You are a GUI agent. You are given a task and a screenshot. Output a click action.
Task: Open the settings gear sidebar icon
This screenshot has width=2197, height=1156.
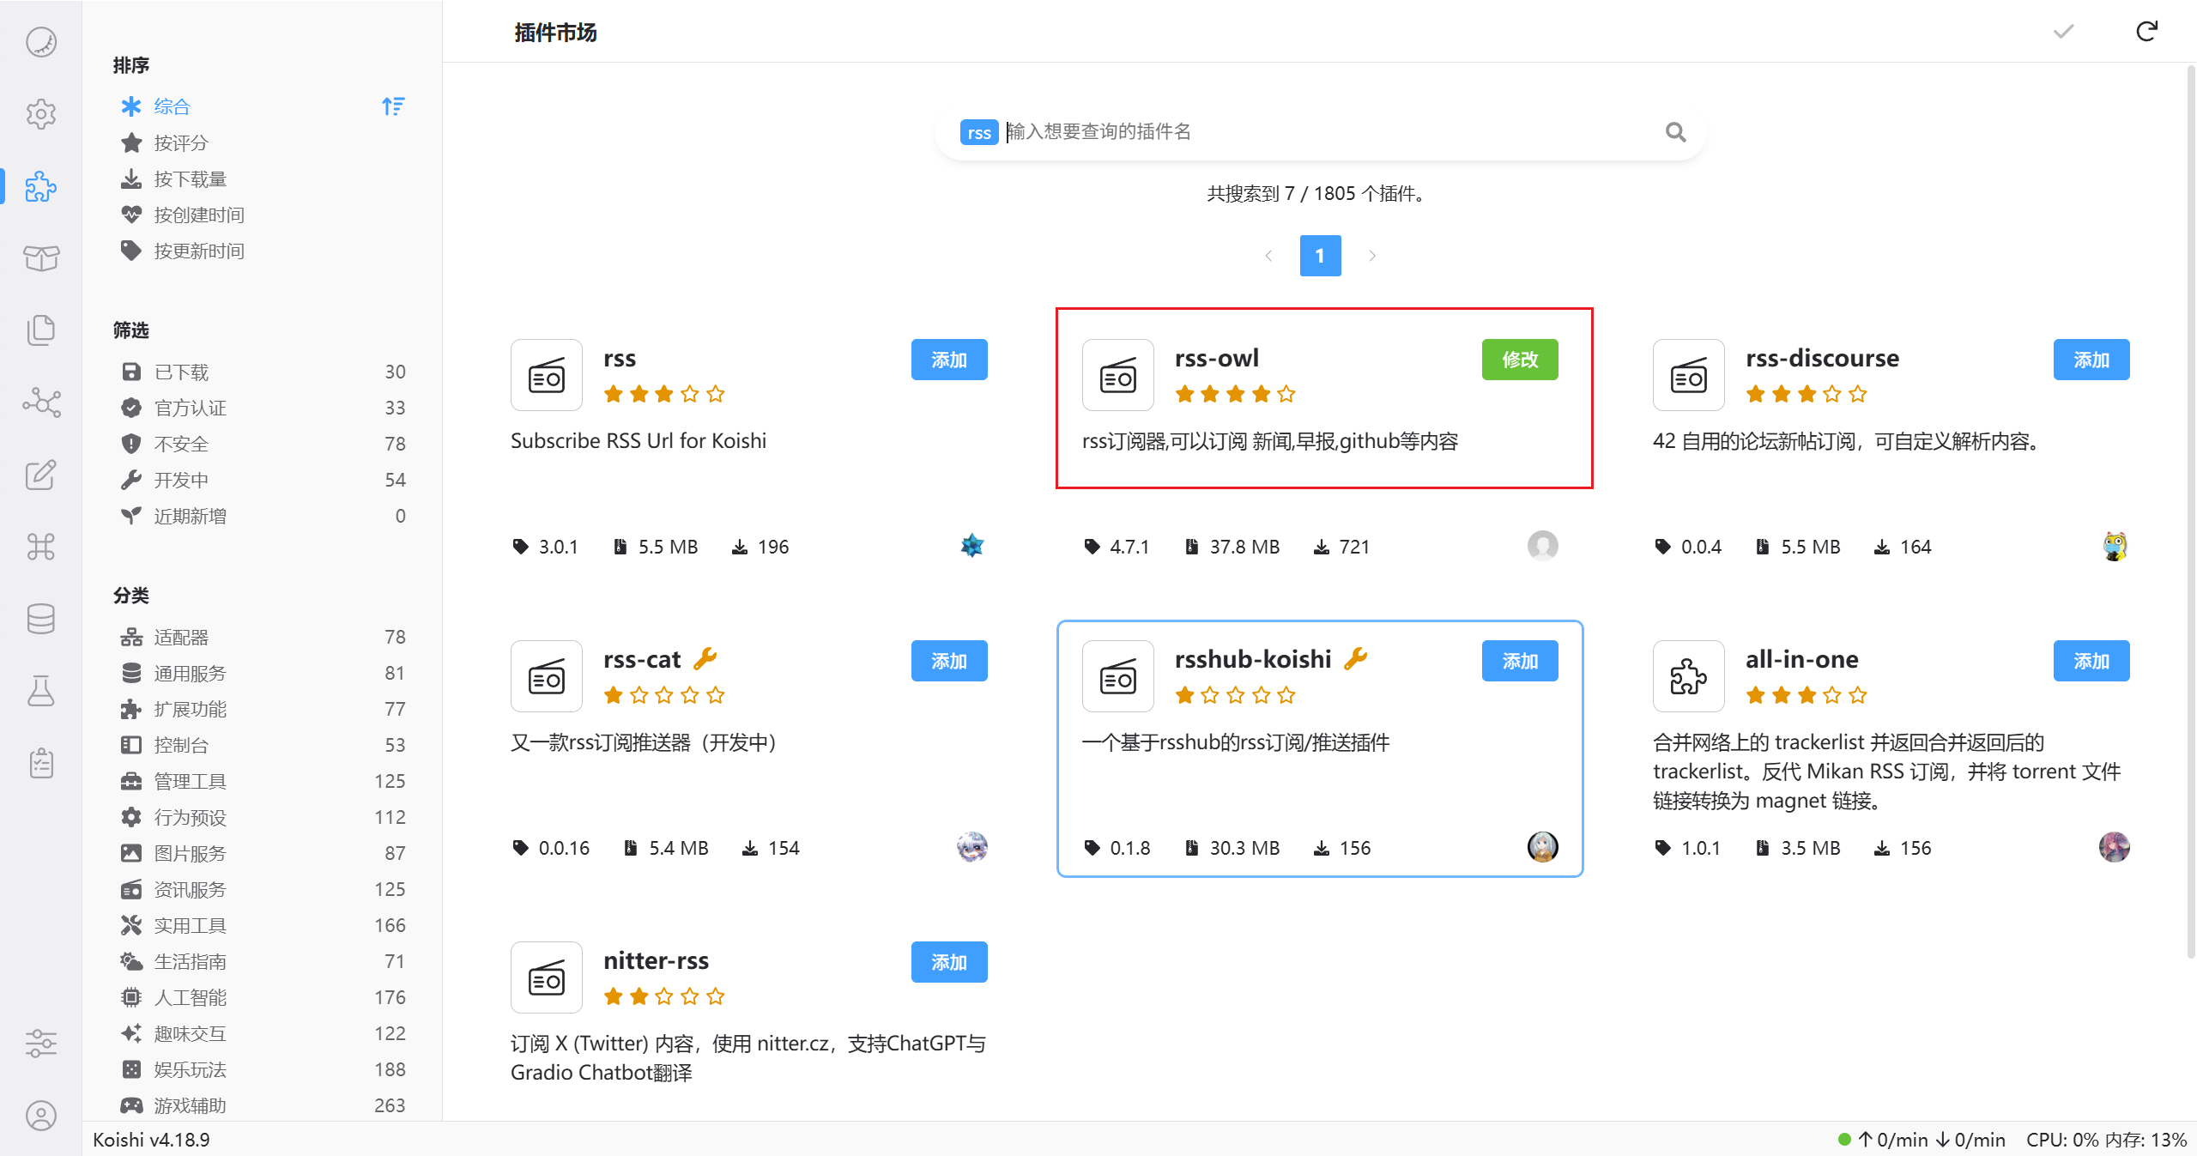coord(40,113)
